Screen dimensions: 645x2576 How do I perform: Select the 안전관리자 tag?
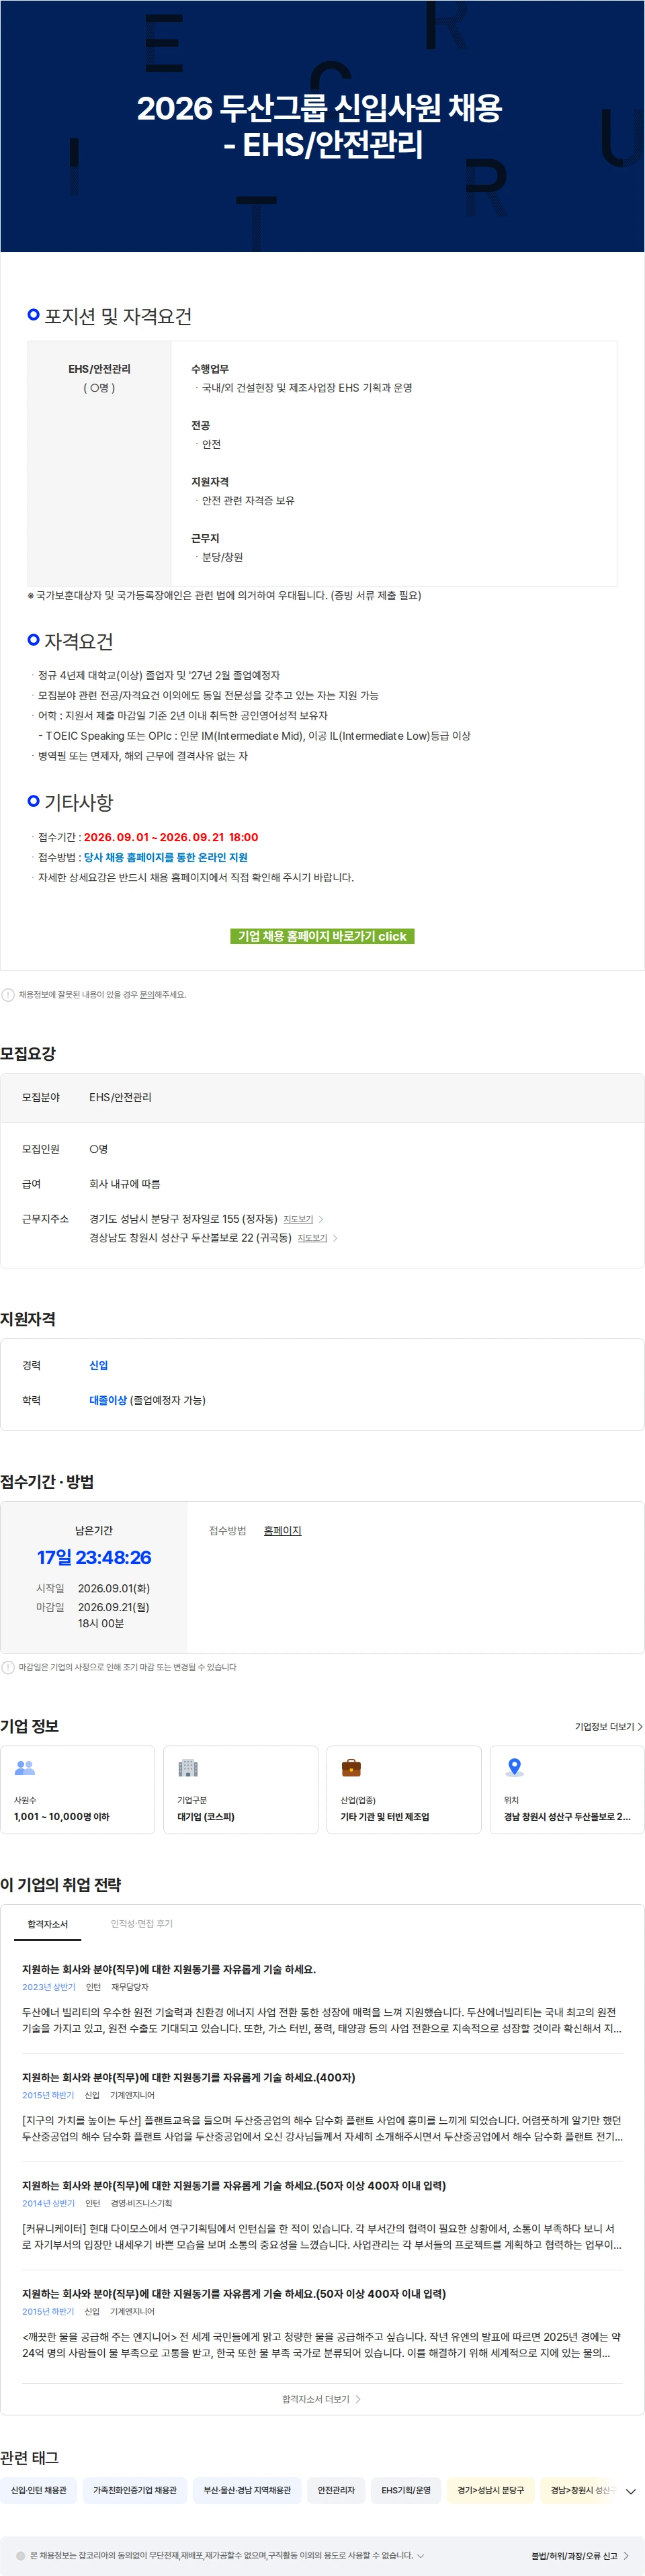click(336, 2490)
